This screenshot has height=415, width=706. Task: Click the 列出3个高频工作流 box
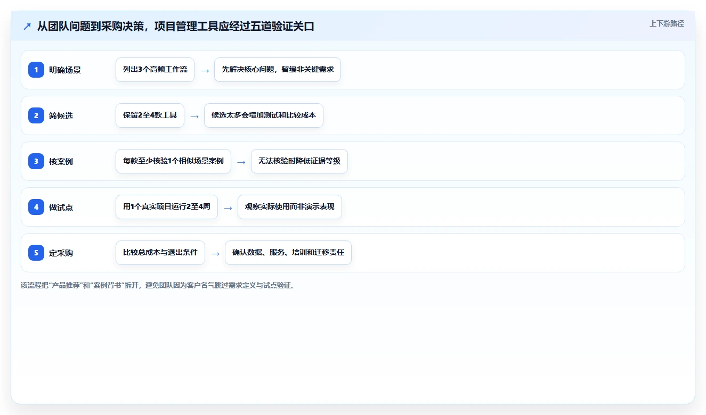click(x=155, y=70)
